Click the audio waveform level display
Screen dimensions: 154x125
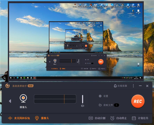(55, 99)
